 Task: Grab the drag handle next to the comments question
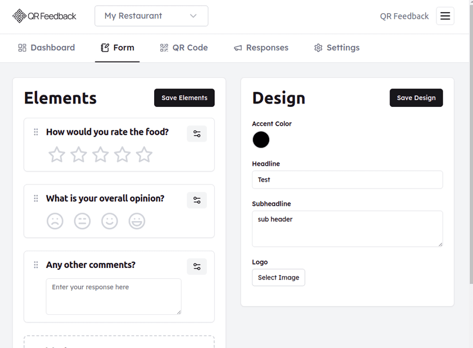[x=35, y=265]
